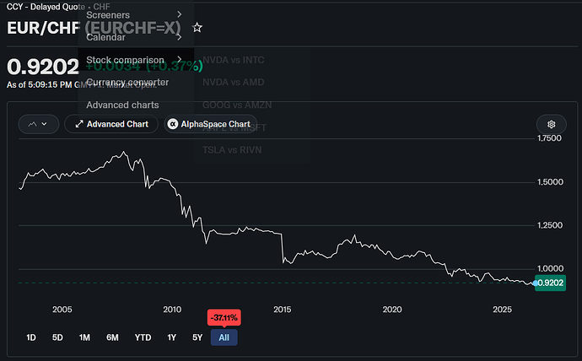582x361 pixels.
Task: Select the 5D time range
Action: [57, 337]
